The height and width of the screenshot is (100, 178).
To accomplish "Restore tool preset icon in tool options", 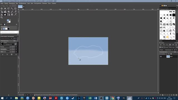I will click(x=7, y=54).
